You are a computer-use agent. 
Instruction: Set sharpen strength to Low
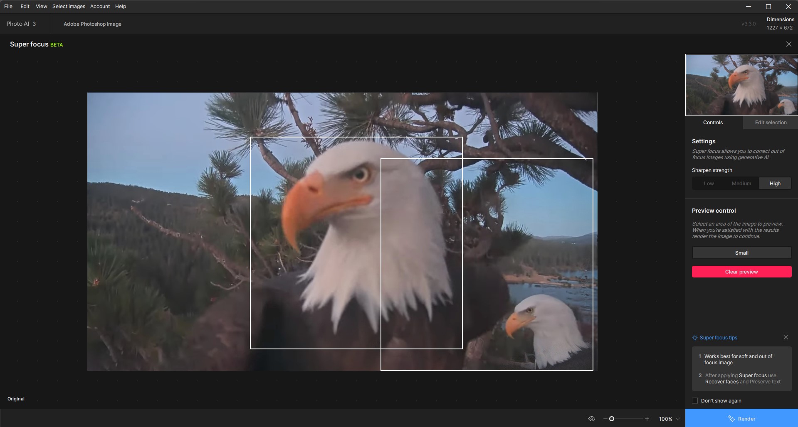[709, 184]
